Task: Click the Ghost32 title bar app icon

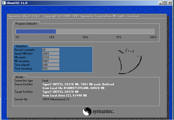Action: pos(4,3)
